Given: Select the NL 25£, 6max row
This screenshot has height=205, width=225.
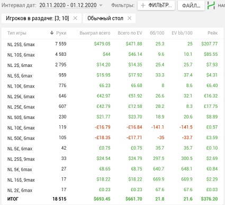Looking at the screenshot, I should click(112, 107).
